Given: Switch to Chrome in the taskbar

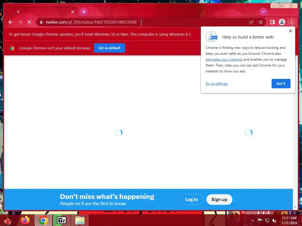Looking at the screenshot, I should coord(43,220).
